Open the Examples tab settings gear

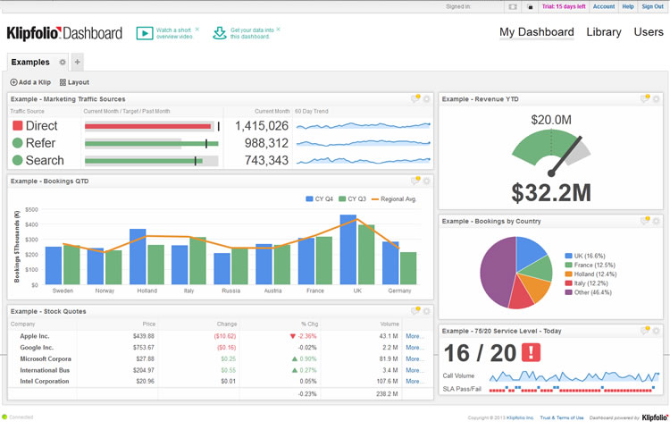[x=63, y=63]
